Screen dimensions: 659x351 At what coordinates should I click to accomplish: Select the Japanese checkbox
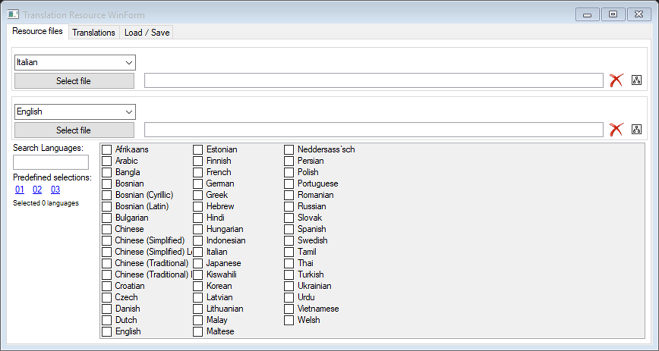198,263
